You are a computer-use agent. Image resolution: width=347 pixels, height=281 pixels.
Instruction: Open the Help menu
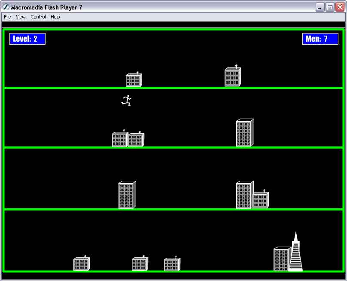[x=55, y=17]
